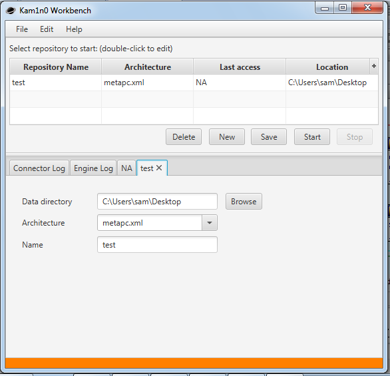Close the test tab with its X icon
Viewport: 390px width, 376px height.
pyautogui.click(x=159, y=168)
